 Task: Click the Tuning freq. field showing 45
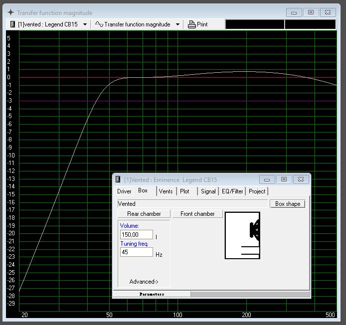137,252
